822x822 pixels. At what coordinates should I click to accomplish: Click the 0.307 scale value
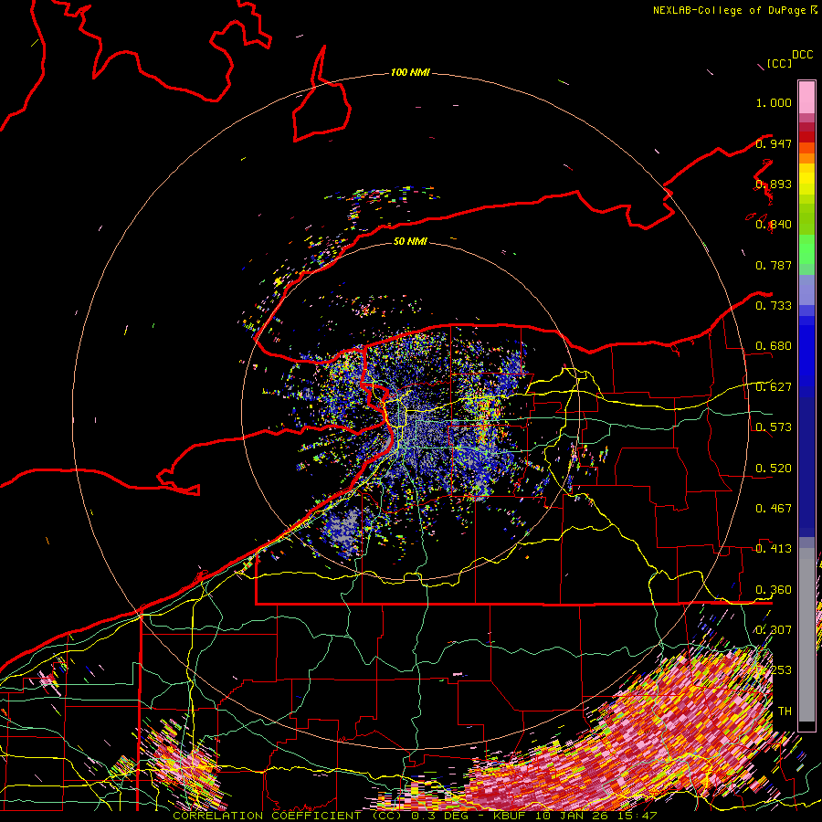point(774,630)
